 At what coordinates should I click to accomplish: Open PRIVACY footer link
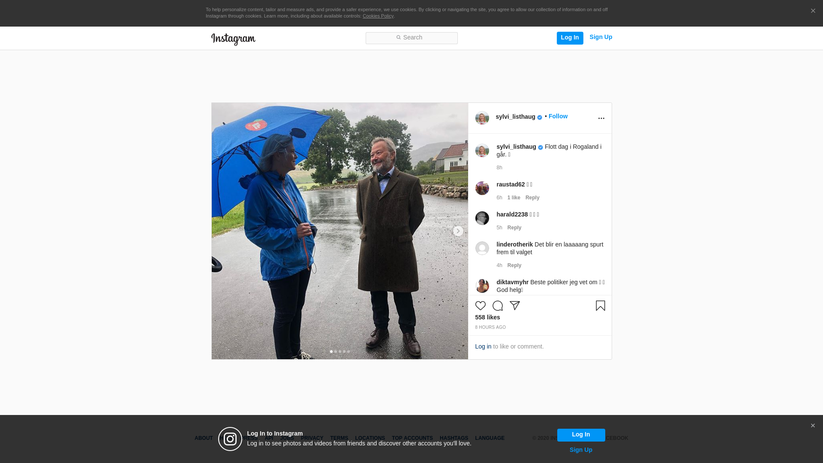coord(312,438)
